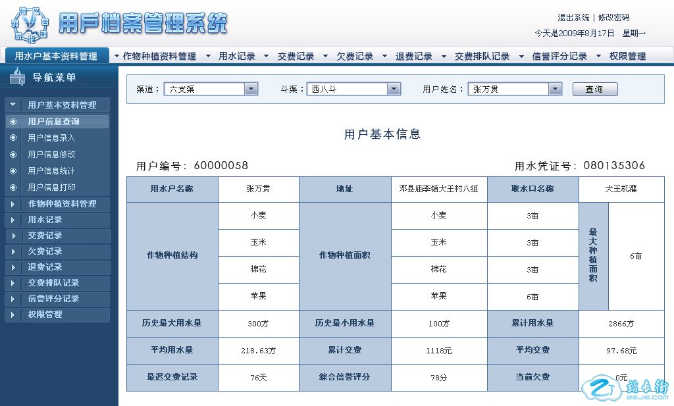Click the bullet icon beside 用户信息统计

point(13,171)
